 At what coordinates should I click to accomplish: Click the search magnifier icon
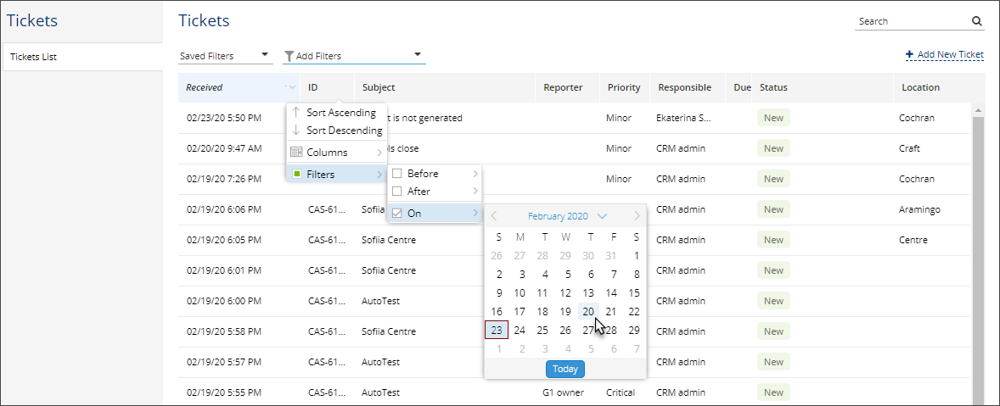click(x=977, y=21)
